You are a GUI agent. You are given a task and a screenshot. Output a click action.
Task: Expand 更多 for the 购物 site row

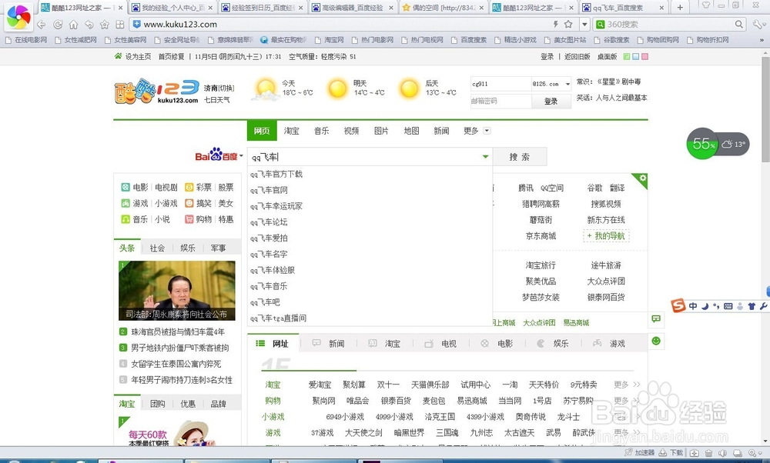[627, 401]
